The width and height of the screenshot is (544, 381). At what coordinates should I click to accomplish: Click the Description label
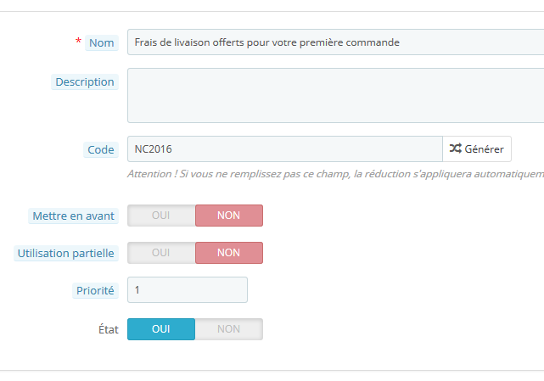(x=85, y=82)
